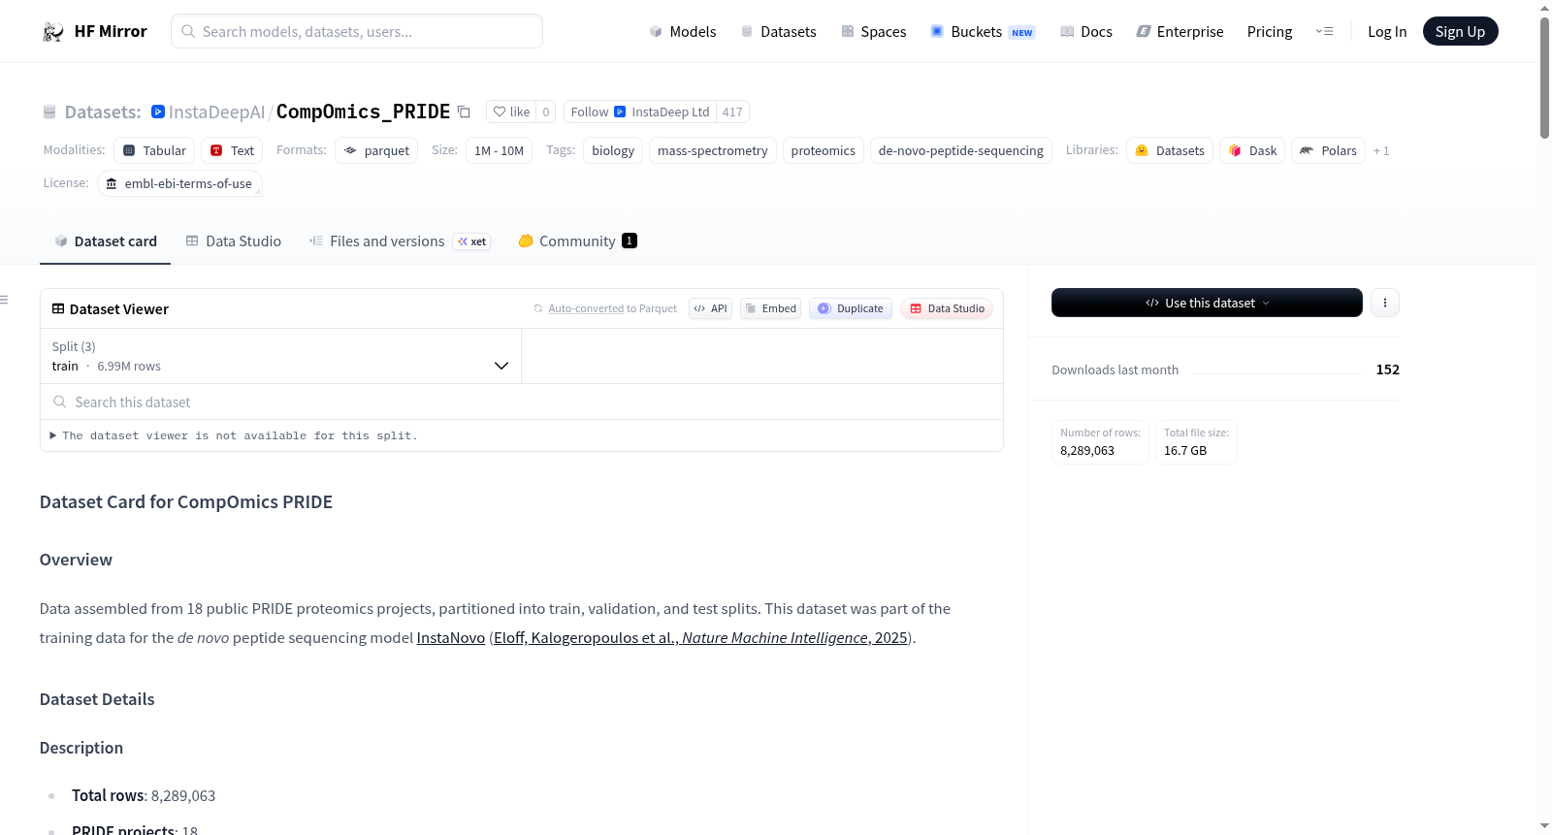Viewport: 1552px width, 835px height.
Task: Click the Sign Up button
Action: click(x=1460, y=31)
